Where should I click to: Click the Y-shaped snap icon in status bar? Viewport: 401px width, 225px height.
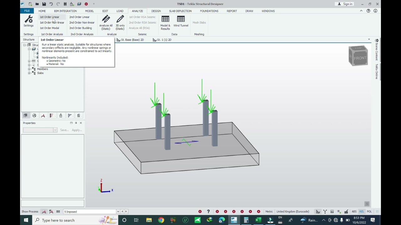[x=325, y=212]
